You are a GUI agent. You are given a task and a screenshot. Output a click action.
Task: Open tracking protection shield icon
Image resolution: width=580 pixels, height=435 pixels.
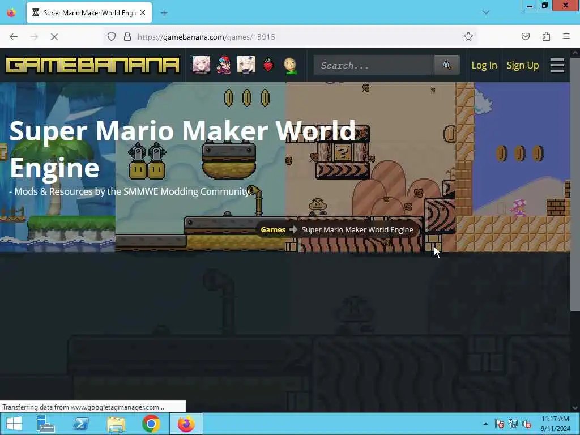click(112, 37)
